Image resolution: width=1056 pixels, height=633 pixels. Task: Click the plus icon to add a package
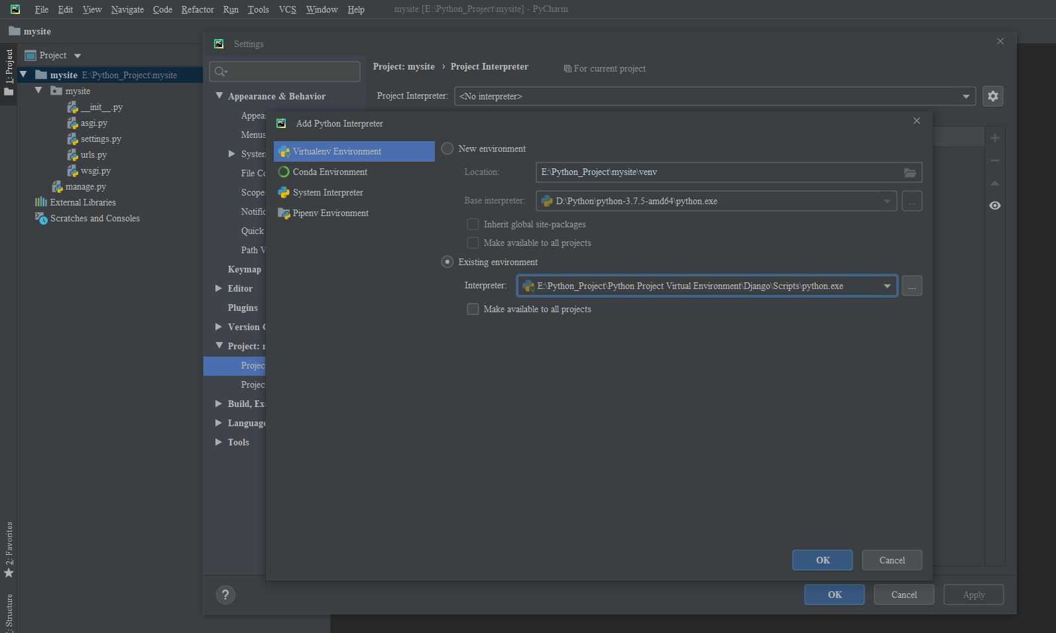[x=995, y=138]
